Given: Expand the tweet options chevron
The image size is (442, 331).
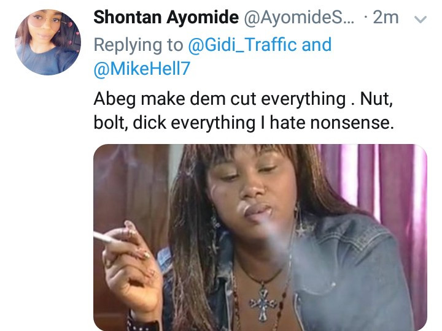Looking at the screenshot, I should 421,19.
